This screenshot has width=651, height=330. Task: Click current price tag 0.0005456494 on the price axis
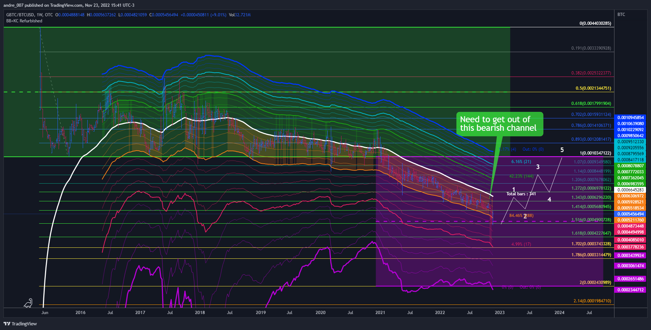[x=630, y=214]
